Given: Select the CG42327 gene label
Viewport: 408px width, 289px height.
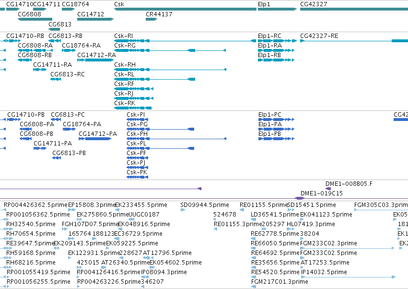Looking at the screenshot, I should tap(314, 4).
